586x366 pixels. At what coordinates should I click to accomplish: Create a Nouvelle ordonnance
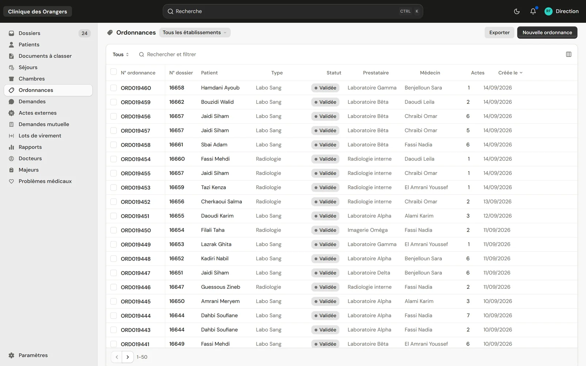pos(547,33)
